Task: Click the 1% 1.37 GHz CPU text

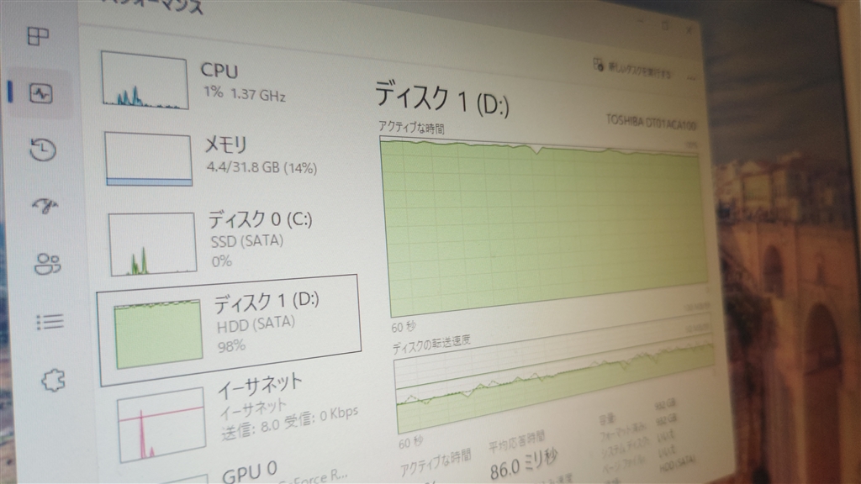Action: click(x=245, y=94)
